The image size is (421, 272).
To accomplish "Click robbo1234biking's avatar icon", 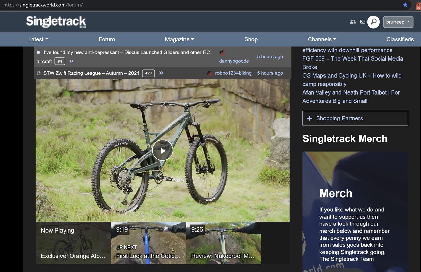I will coord(210,73).
